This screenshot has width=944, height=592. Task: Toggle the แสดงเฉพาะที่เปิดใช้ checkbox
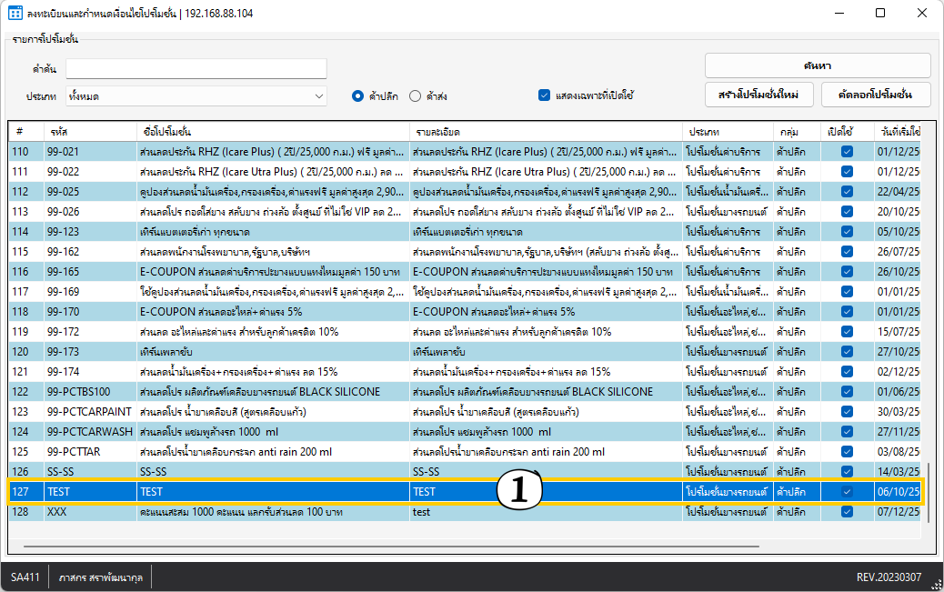point(545,95)
